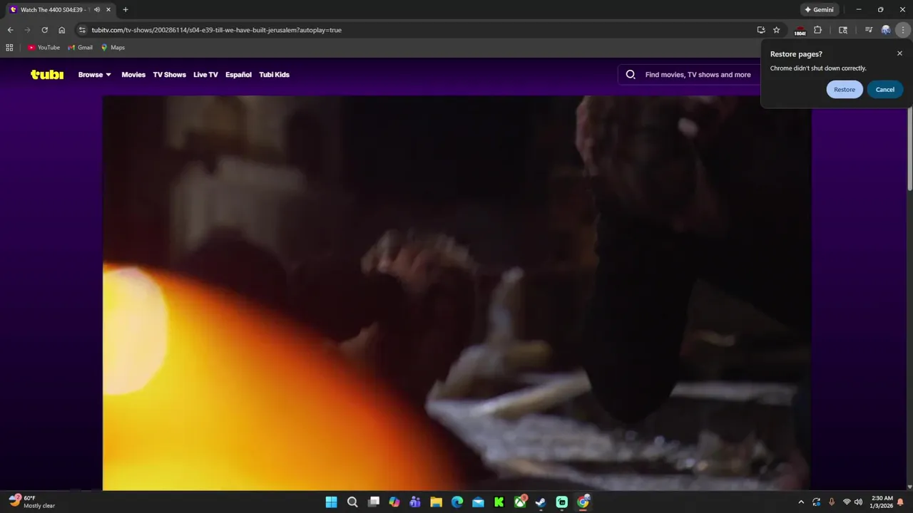
Task: Open Chrome's home page button
Action: point(62,30)
